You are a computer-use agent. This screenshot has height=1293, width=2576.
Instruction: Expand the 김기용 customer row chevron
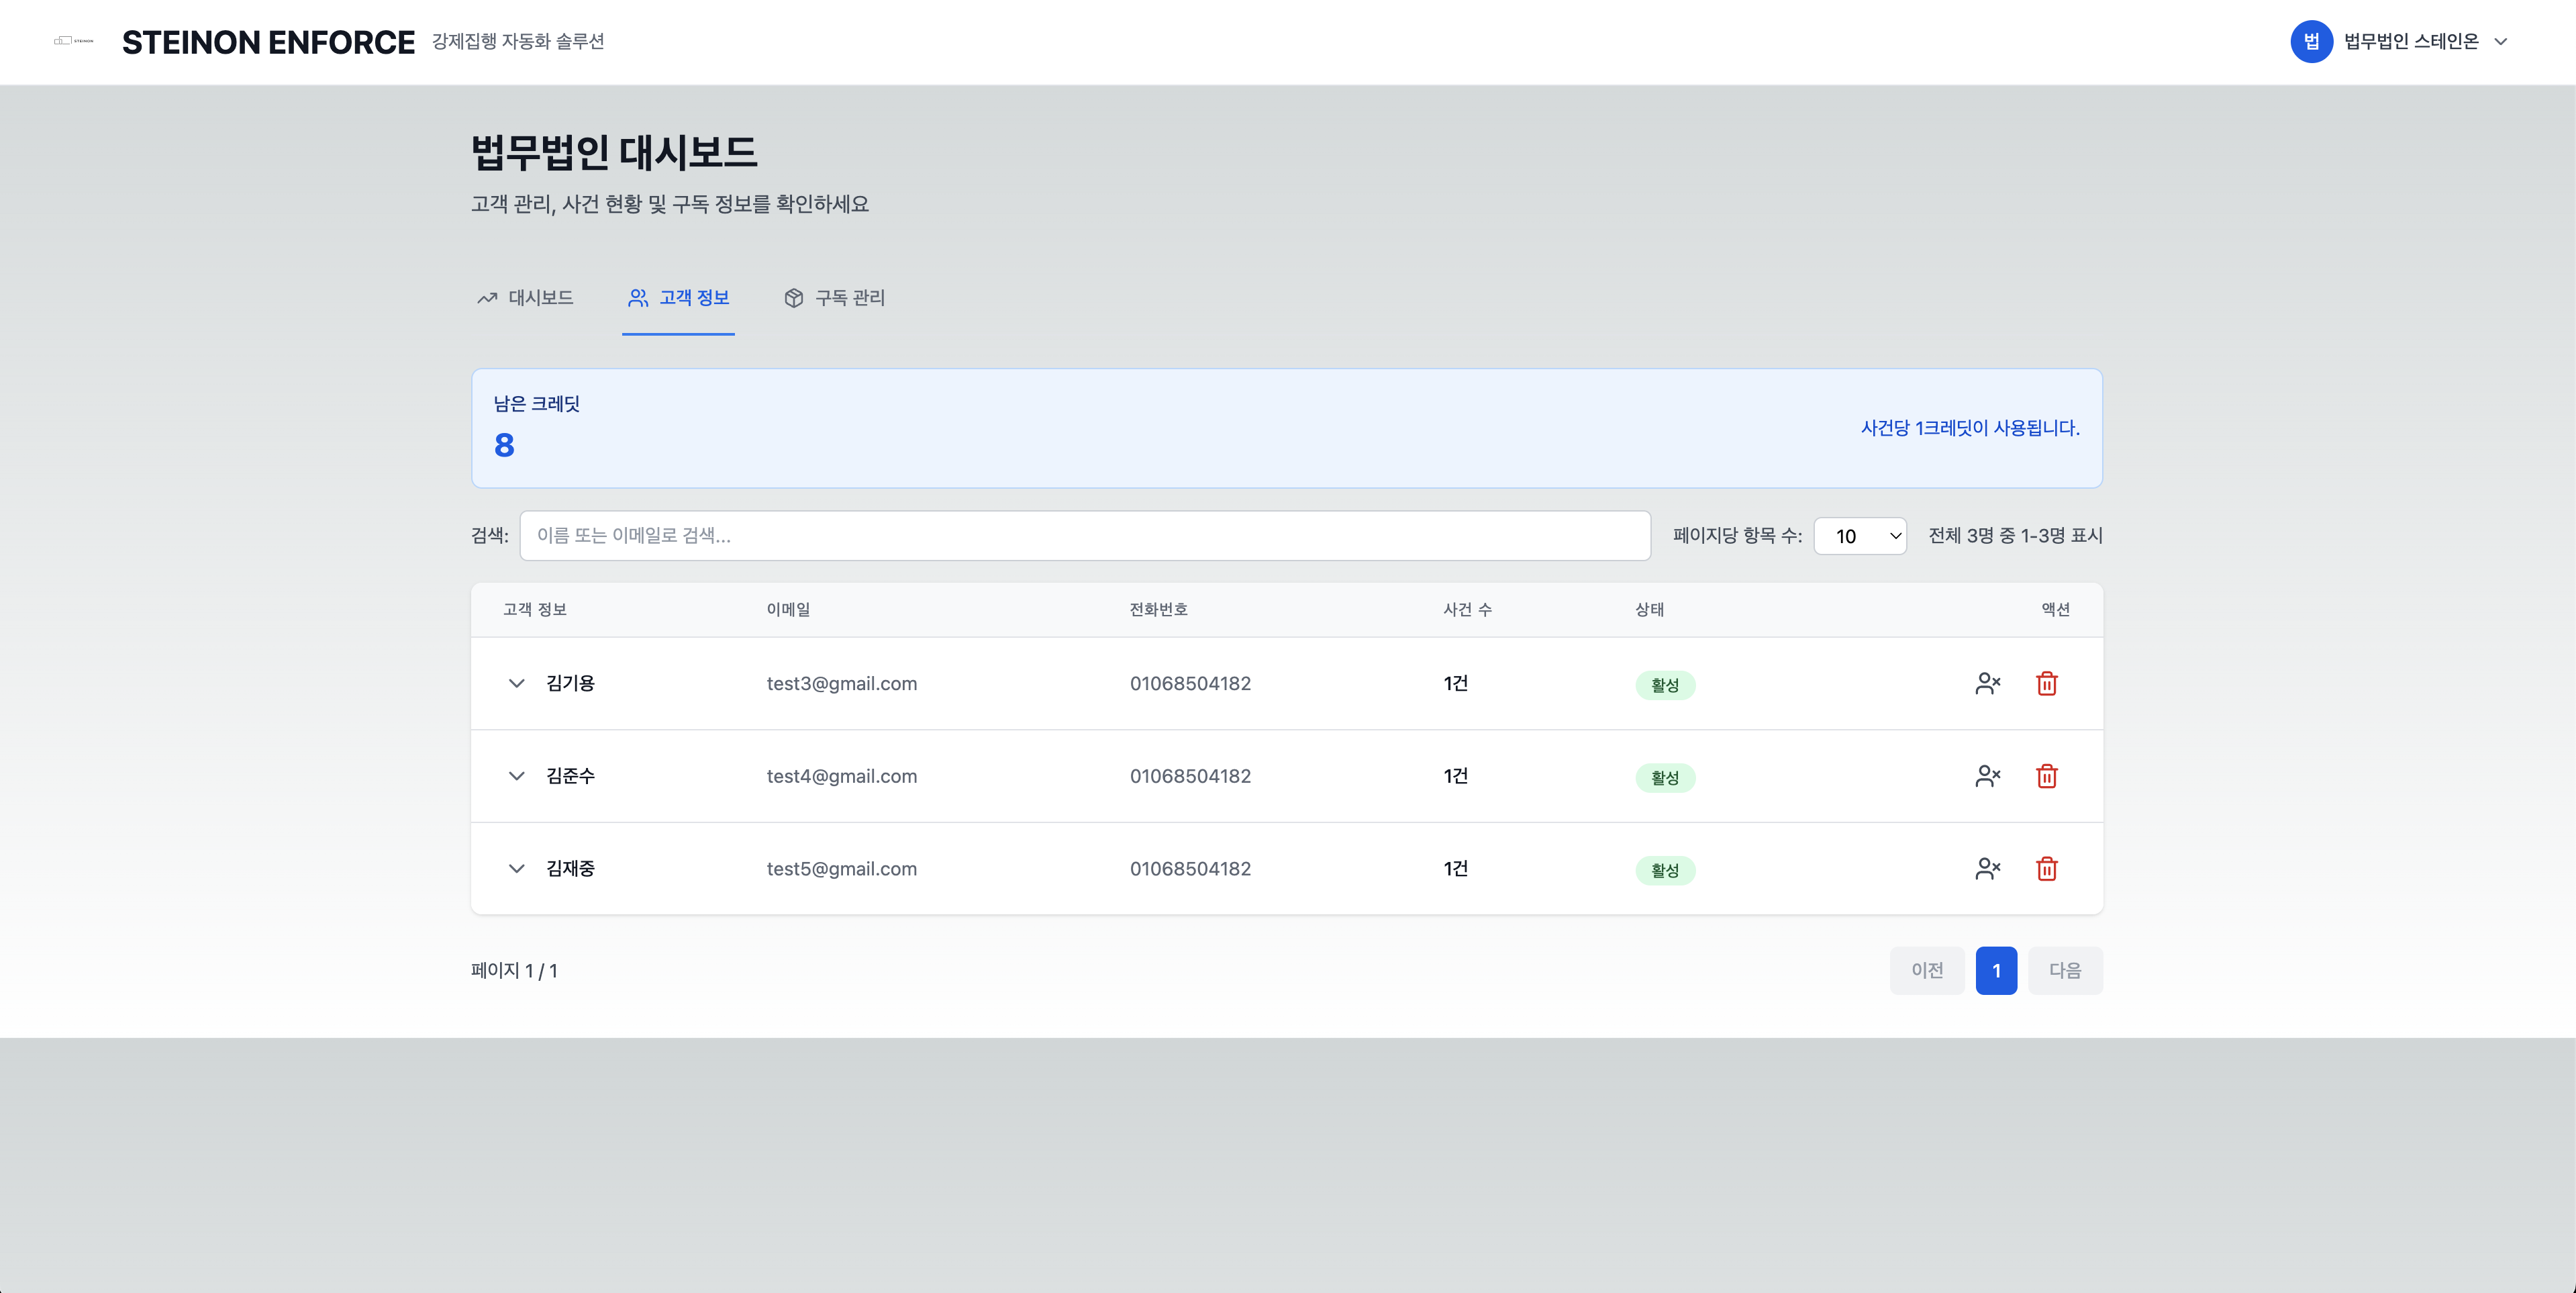click(516, 683)
